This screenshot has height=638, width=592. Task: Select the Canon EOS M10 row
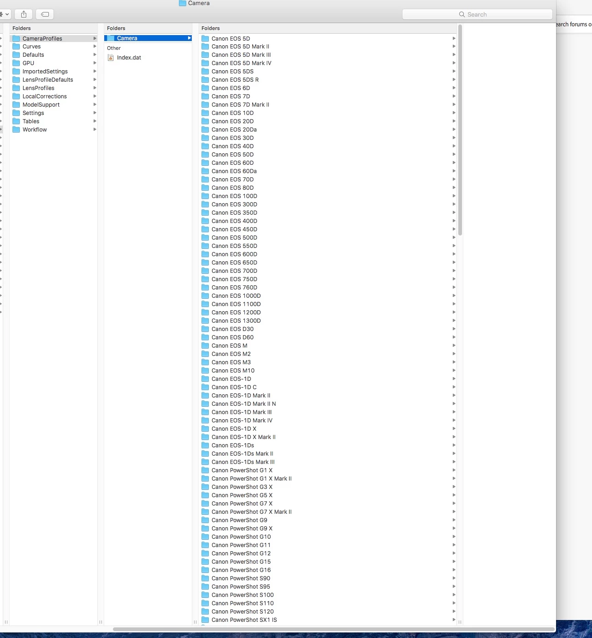point(328,370)
